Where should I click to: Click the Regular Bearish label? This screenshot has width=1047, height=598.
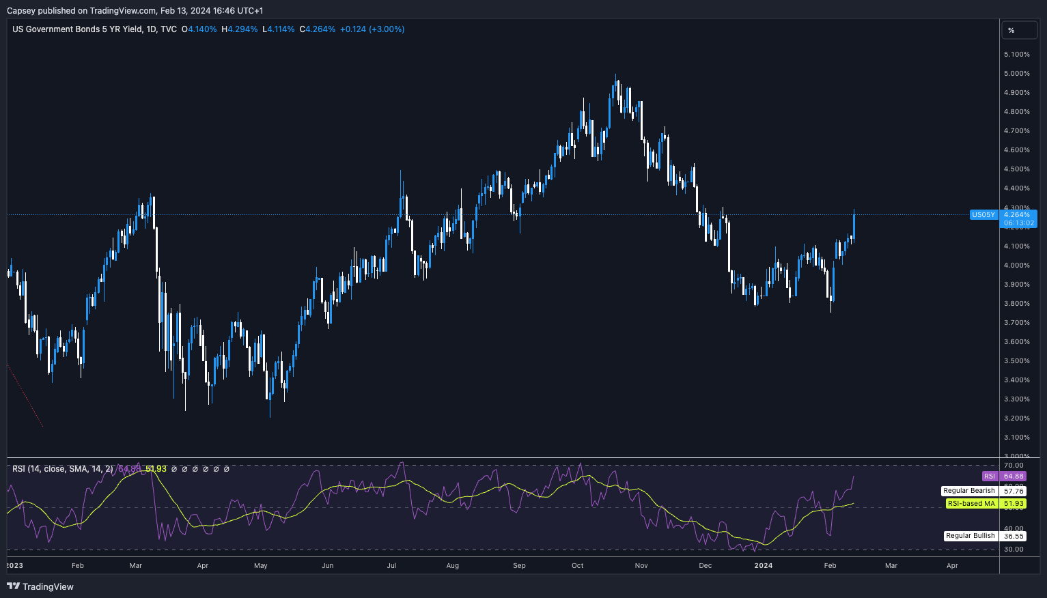point(968,491)
